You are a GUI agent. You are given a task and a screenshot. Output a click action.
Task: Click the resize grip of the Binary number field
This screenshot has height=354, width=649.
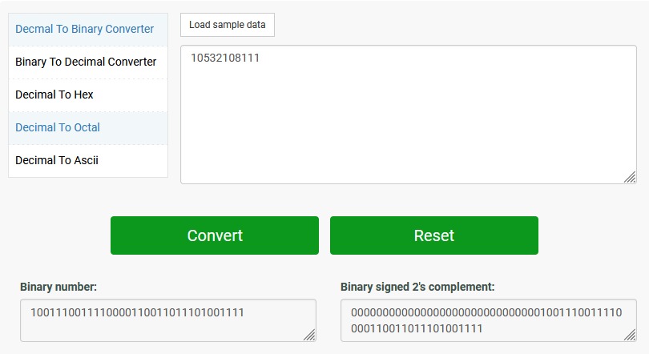[x=309, y=335]
